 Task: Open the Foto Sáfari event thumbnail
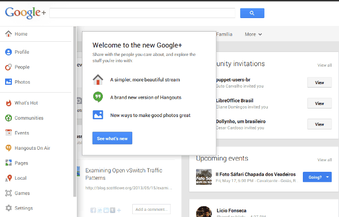(204, 177)
